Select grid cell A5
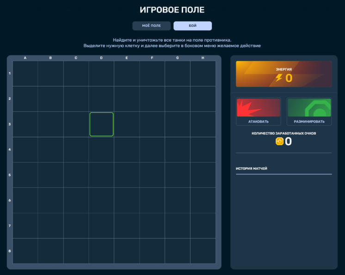Screen dimensions: 345x275 pyautogui.click(x=25, y=175)
